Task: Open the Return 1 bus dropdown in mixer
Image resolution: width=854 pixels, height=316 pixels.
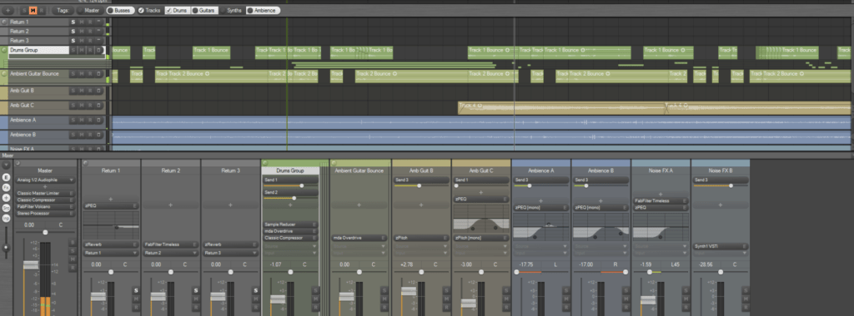Action: tap(111, 253)
